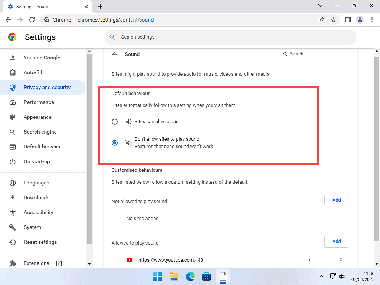Select the Sites can play sound option

point(115,122)
